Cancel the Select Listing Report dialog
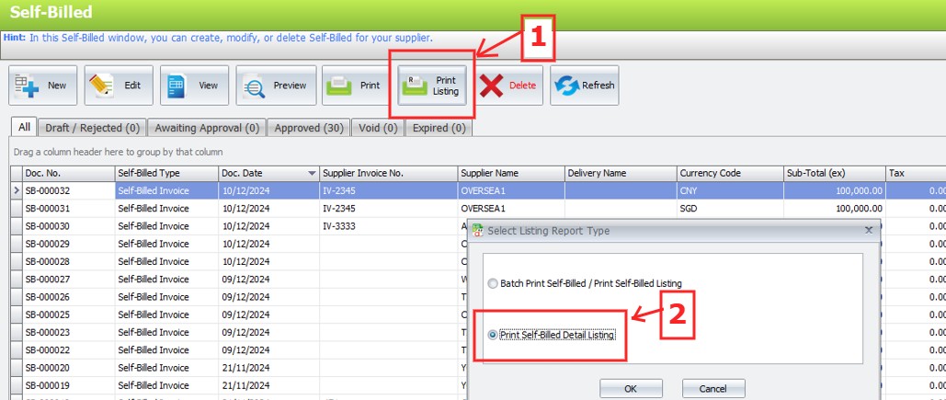The height and width of the screenshot is (400, 946). (x=713, y=389)
